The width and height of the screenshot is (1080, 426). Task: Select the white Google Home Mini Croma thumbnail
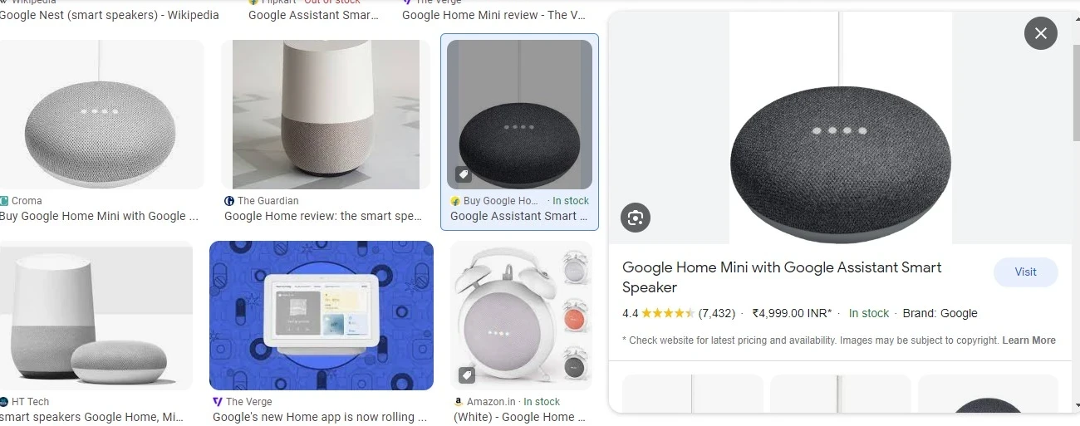pos(102,115)
